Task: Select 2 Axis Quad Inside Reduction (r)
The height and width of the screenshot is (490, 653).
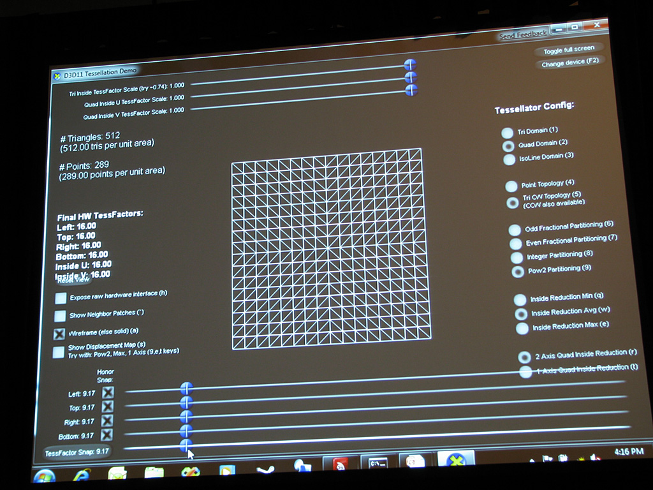Action: pos(524,357)
